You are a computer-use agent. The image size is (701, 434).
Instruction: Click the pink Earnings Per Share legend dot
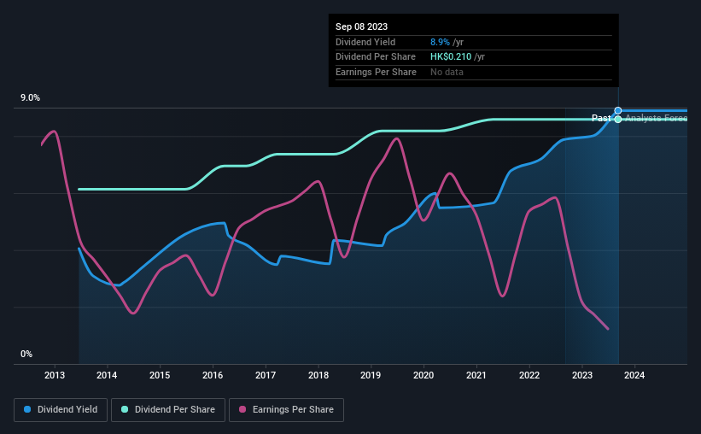[x=242, y=409]
